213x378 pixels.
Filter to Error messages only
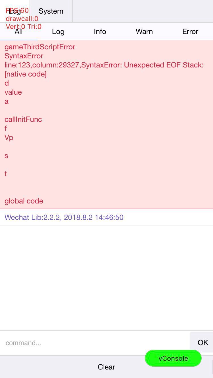click(190, 31)
